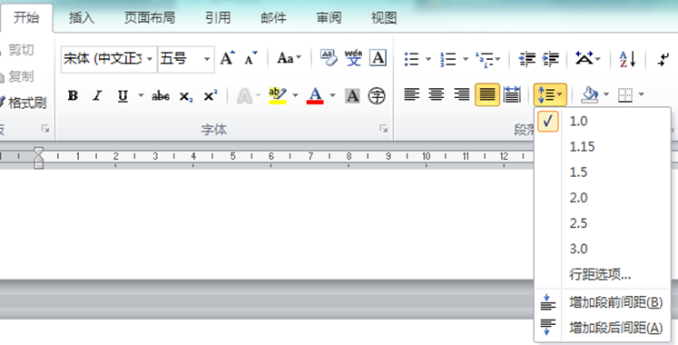
Task: Click the subscript icon
Action: [186, 96]
